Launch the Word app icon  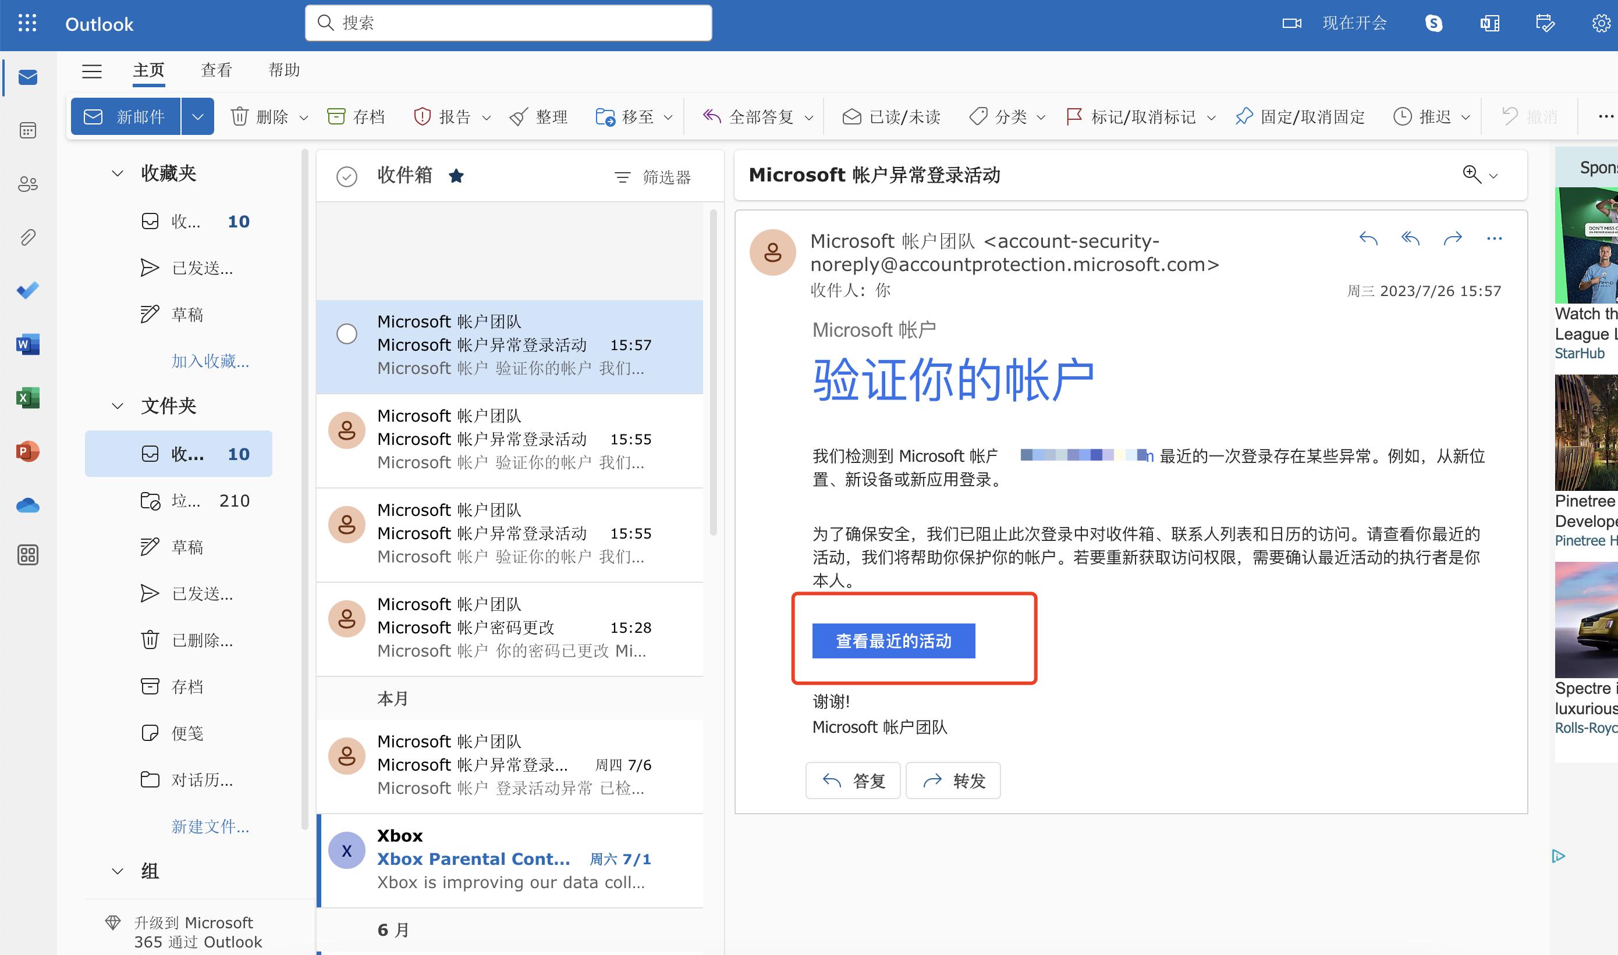click(x=28, y=344)
